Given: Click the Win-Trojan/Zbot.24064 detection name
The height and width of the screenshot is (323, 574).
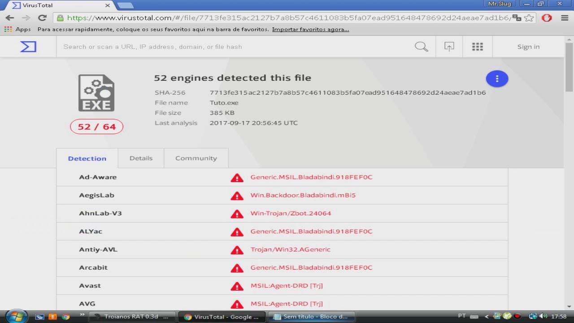Looking at the screenshot, I should click(291, 214).
